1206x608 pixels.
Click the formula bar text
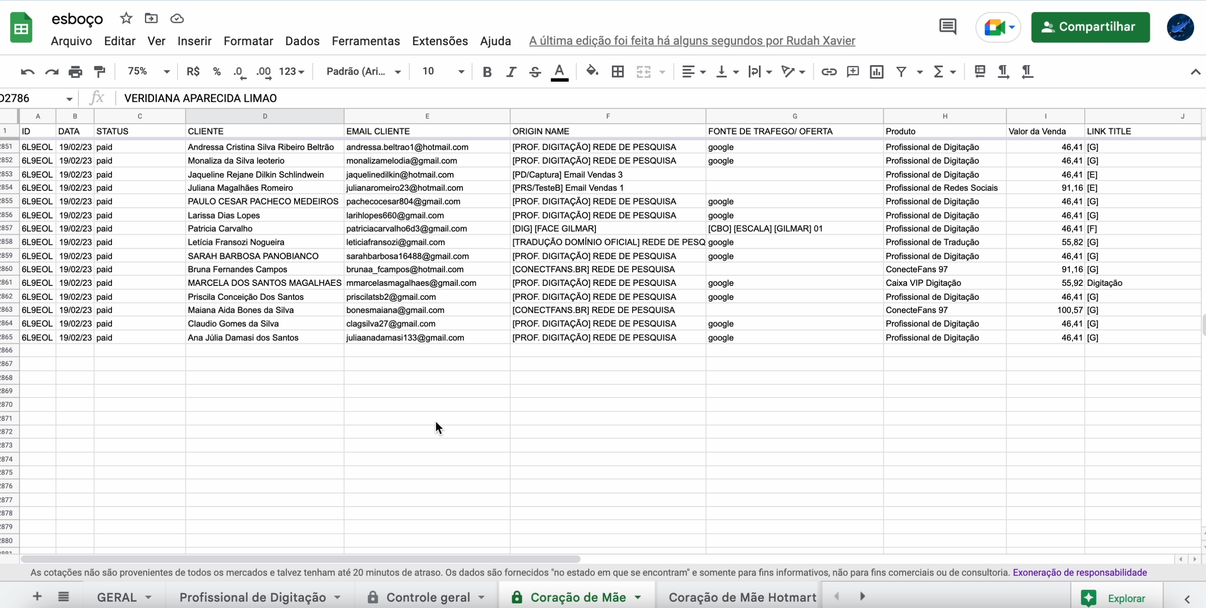pyautogui.click(x=200, y=99)
